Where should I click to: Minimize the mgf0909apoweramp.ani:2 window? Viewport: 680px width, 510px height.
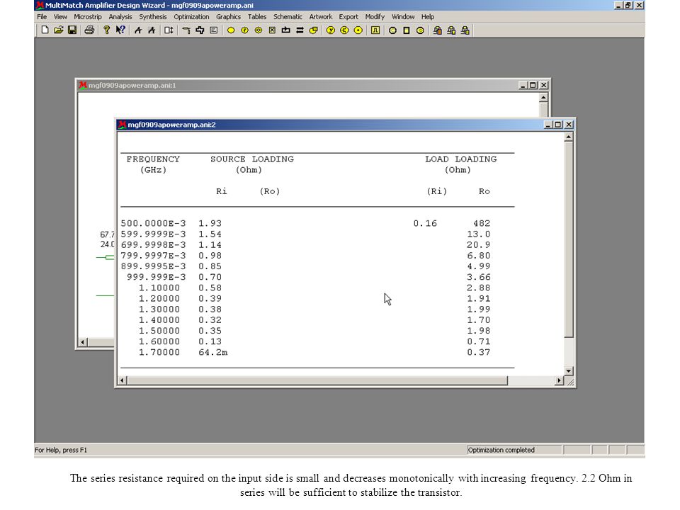pos(548,125)
